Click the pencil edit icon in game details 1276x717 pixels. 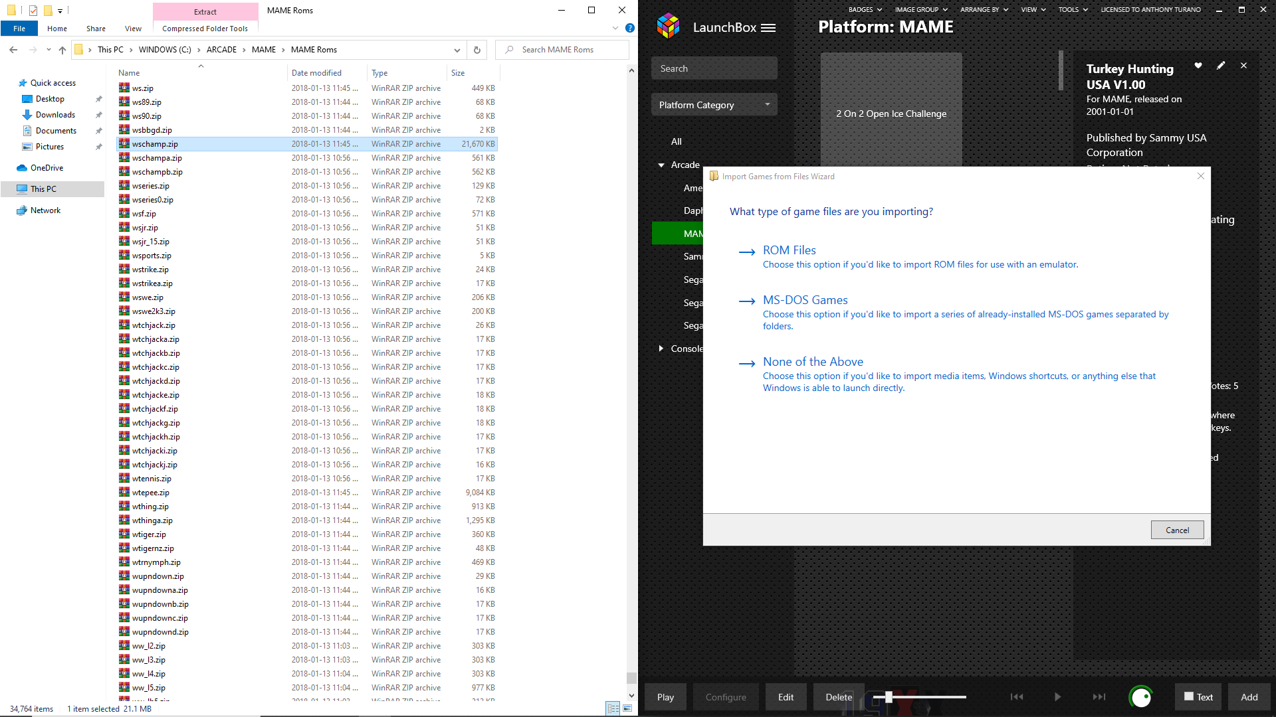[1221, 65]
